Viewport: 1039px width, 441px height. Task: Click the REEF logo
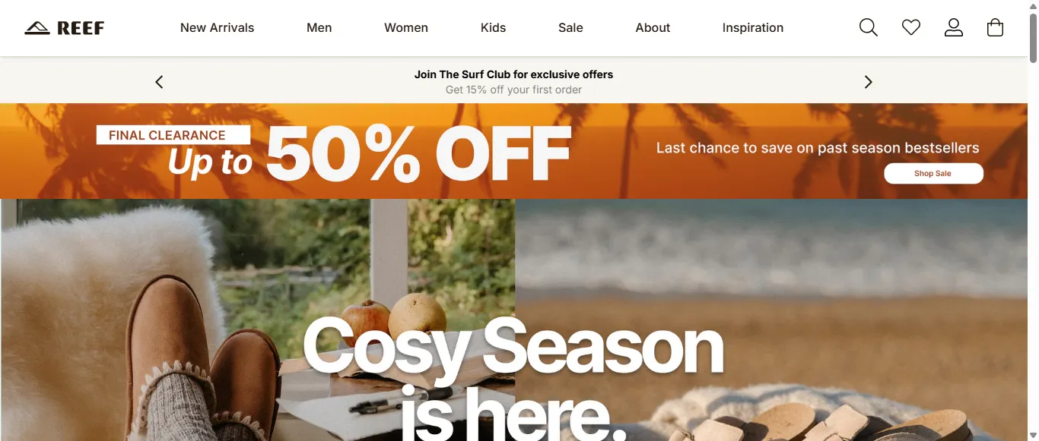point(65,28)
